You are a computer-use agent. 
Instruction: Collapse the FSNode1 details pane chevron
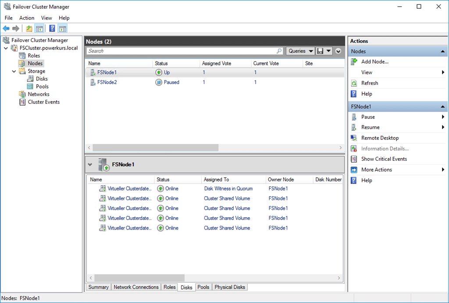90,165
